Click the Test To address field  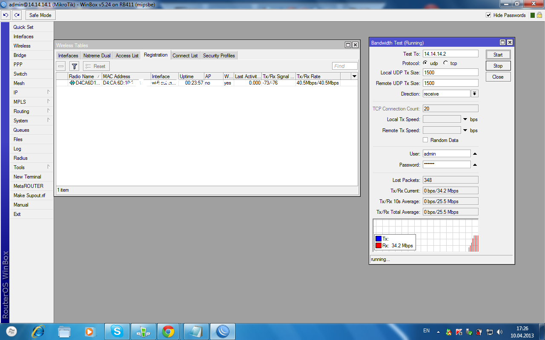tap(450, 54)
